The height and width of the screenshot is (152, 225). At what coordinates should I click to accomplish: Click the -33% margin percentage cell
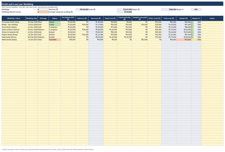(196, 39)
